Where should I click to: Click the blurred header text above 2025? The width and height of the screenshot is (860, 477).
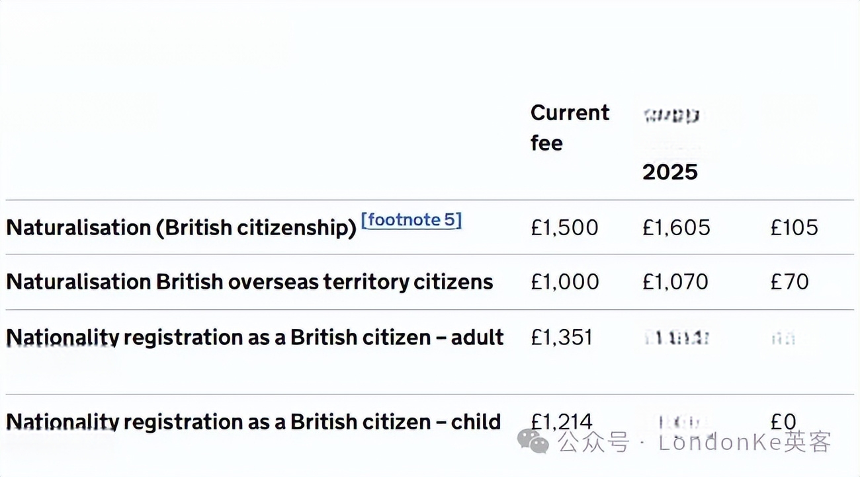coord(671,118)
